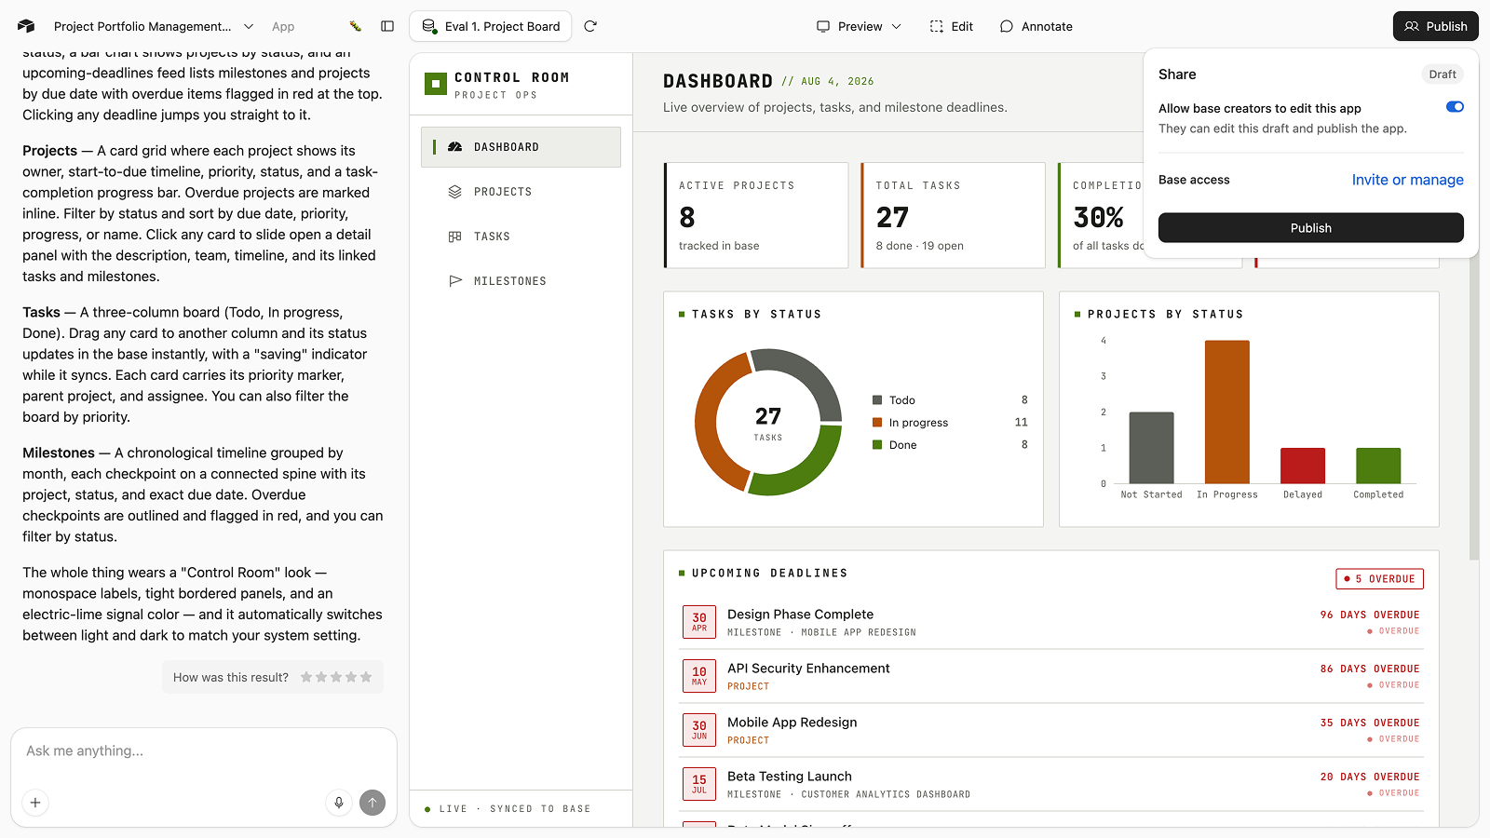Rate the result with the fifth star
This screenshot has width=1490, height=838.
(366, 677)
